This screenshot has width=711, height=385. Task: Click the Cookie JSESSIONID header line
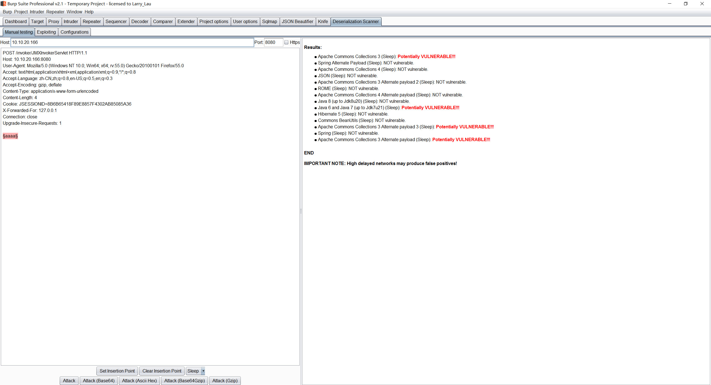[x=67, y=104]
